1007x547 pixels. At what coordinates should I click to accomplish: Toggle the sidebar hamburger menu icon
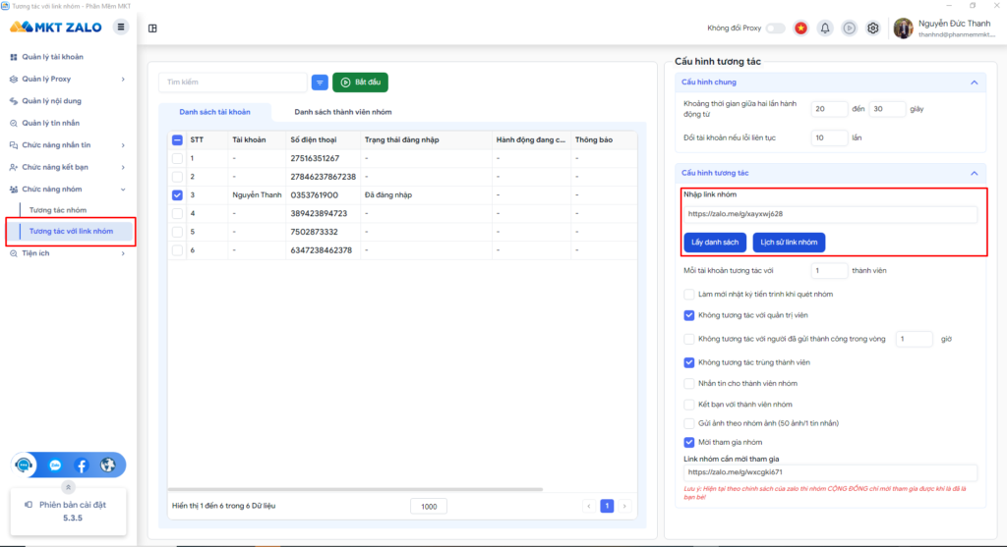121,27
